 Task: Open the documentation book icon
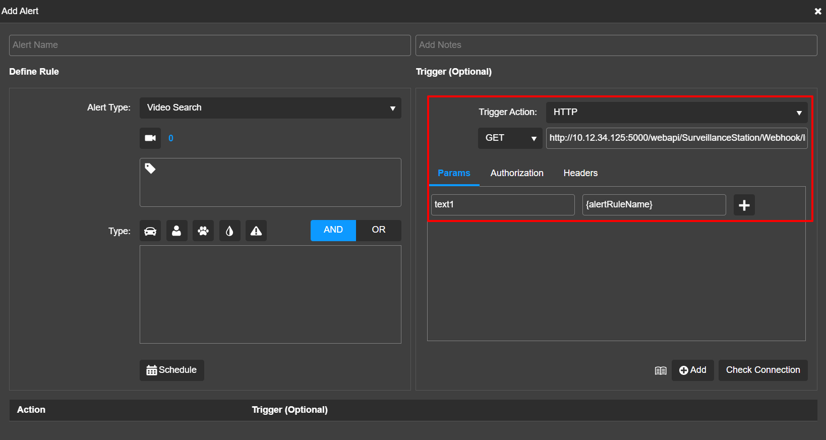661,371
